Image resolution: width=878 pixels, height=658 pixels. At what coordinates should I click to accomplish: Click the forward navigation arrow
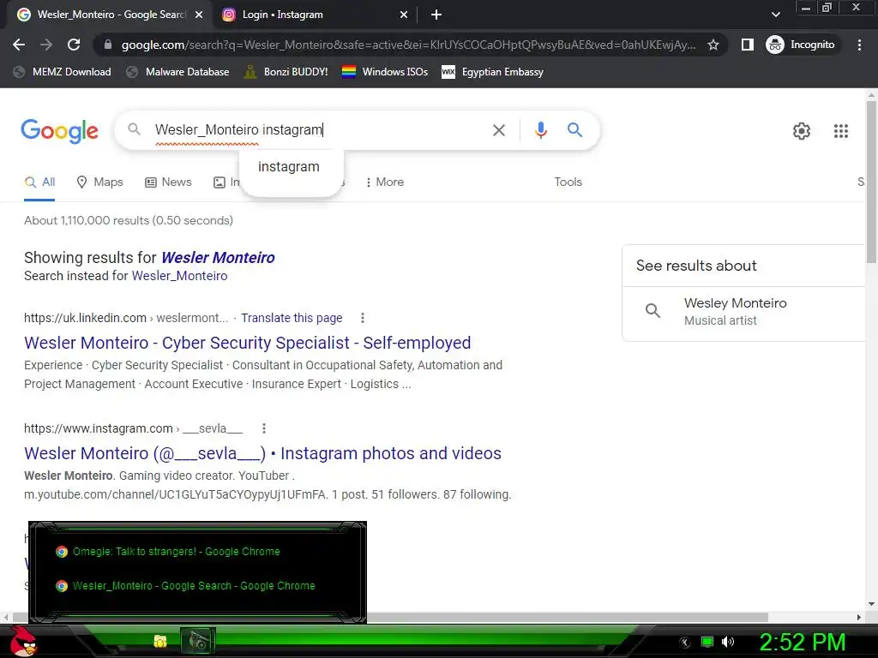(x=46, y=45)
